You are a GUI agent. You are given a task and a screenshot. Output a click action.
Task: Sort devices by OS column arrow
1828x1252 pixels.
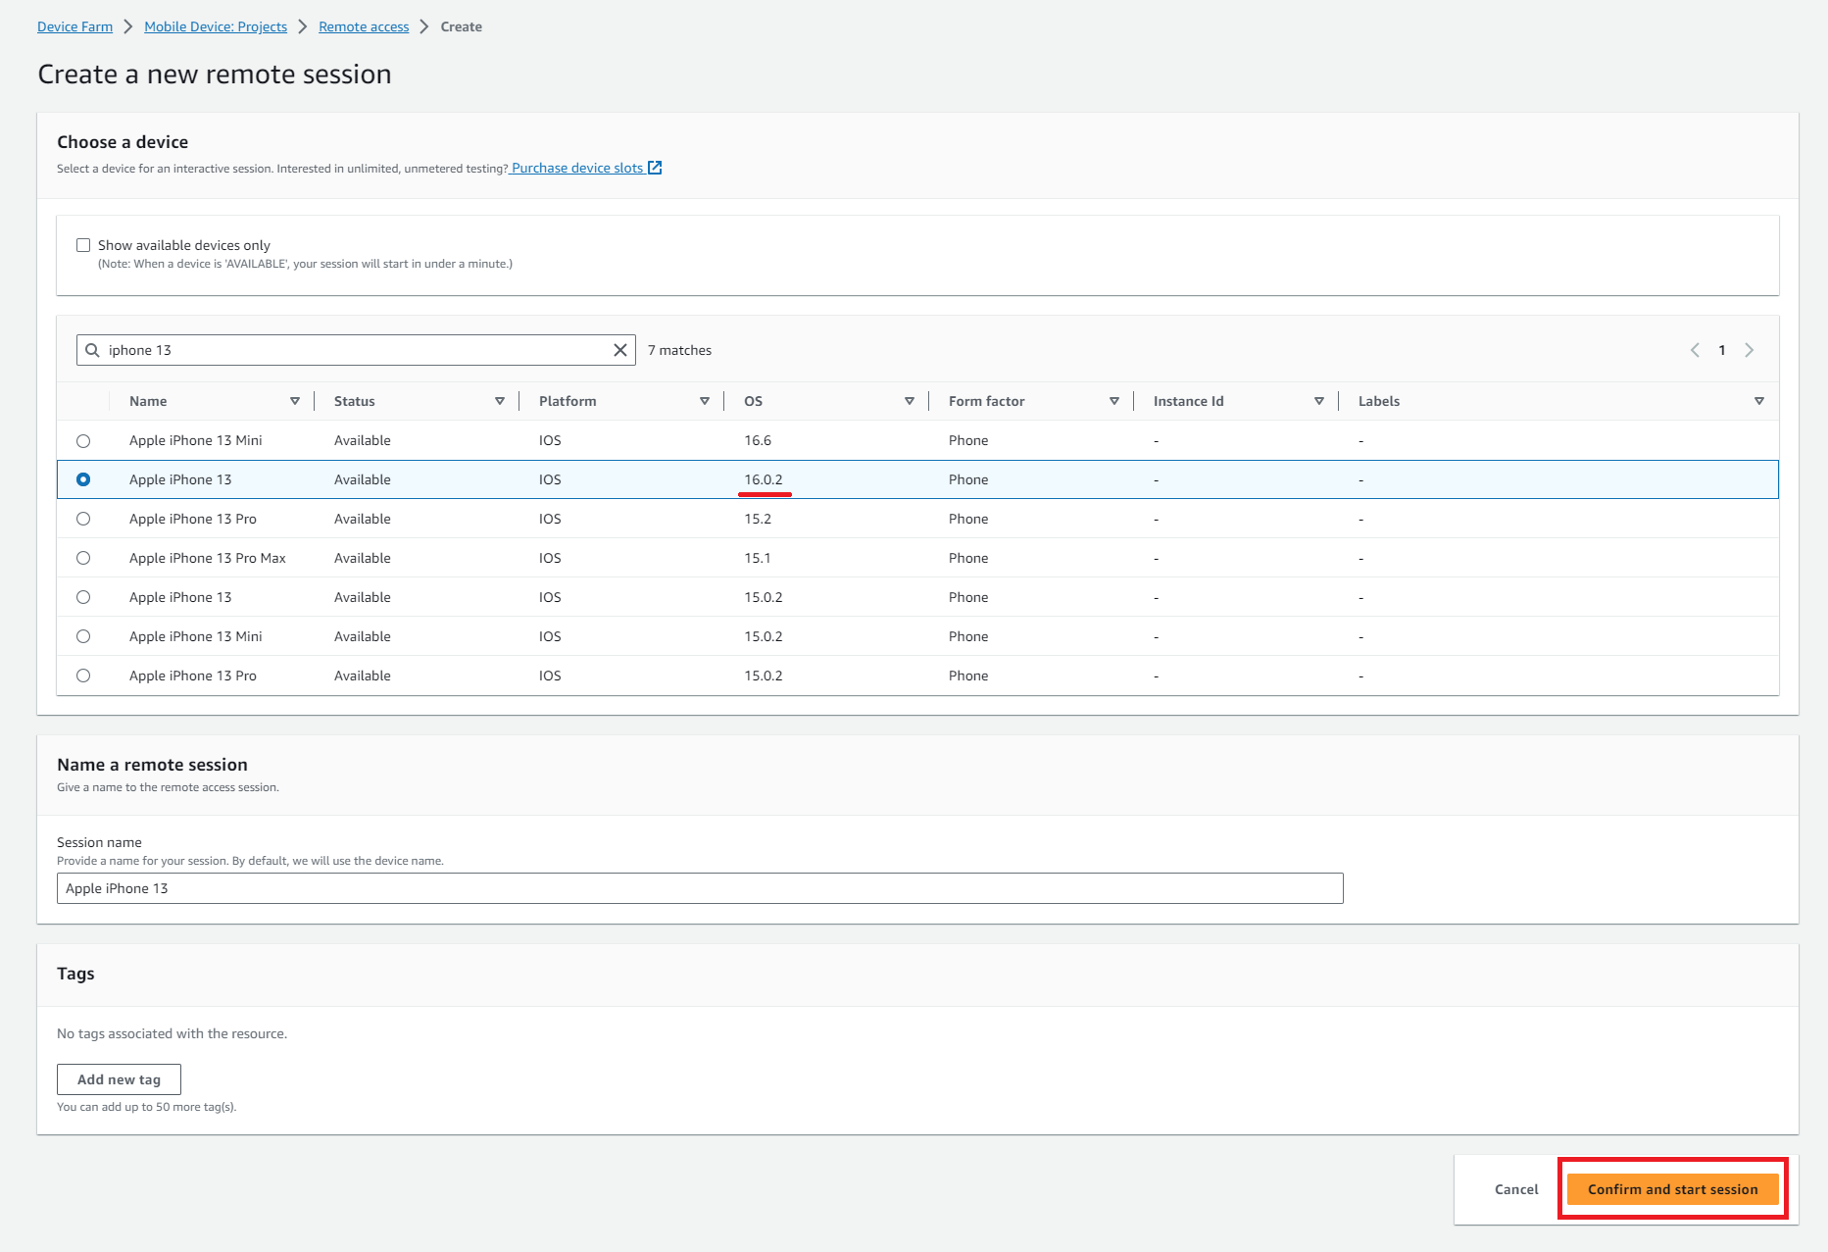point(909,401)
